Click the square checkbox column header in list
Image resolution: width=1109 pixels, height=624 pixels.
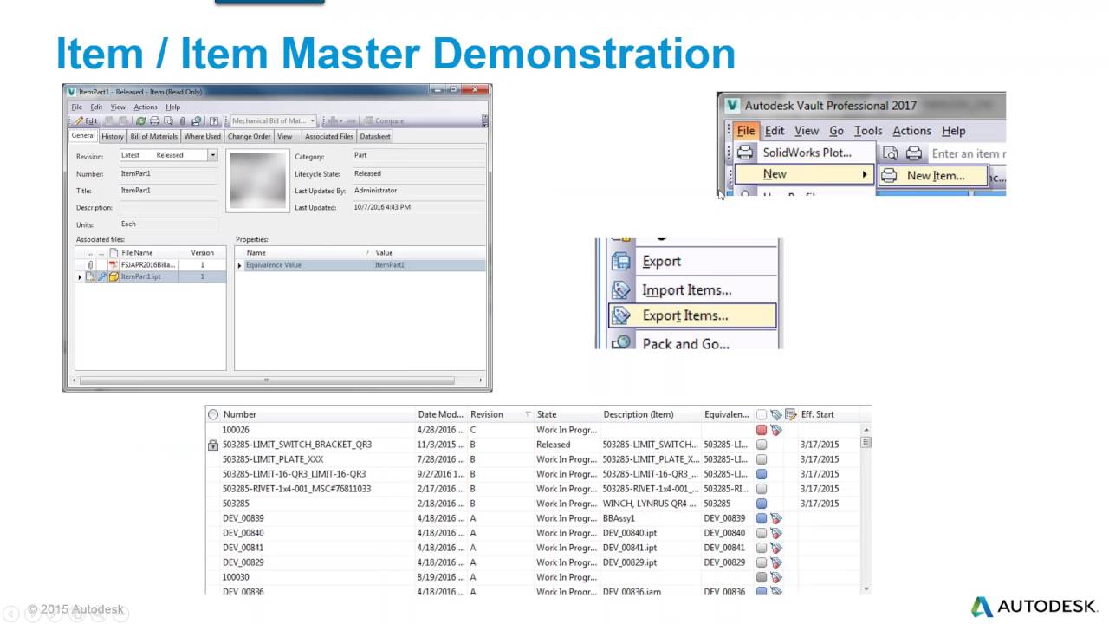click(762, 415)
